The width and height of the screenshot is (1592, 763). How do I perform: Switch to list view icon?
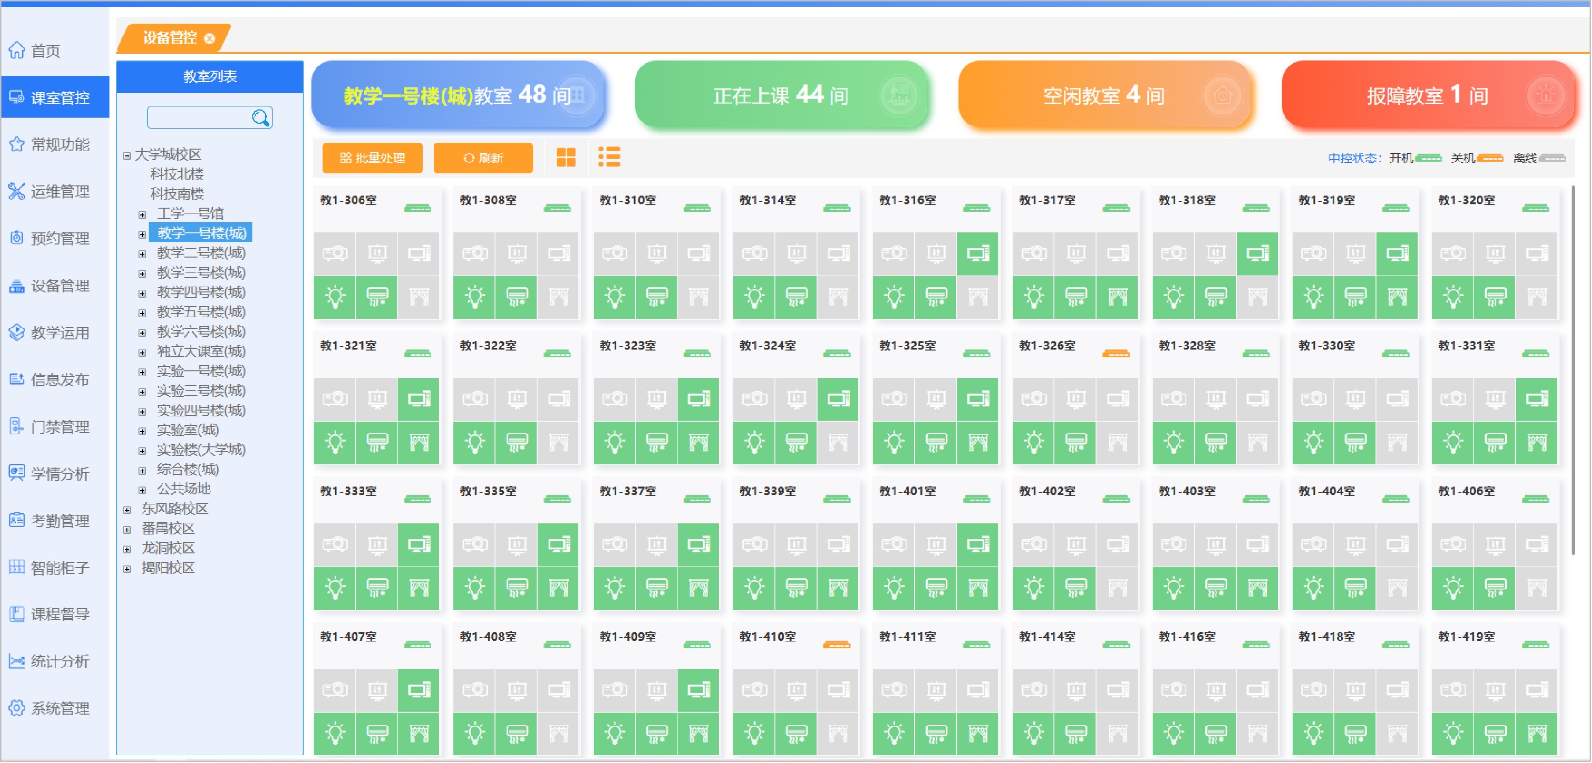coord(609,157)
